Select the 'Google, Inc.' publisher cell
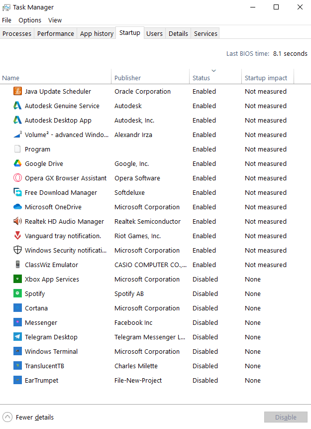311x429 pixels. point(131,163)
